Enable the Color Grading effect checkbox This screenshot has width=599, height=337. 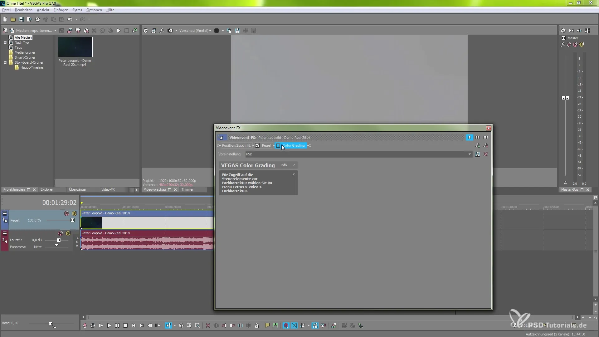(278, 145)
